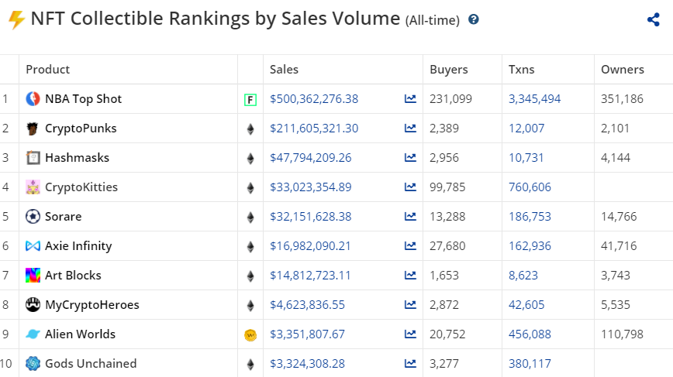The height and width of the screenshot is (377, 673).
Task: Click sales value $16,982,090.21
Action: [x=310, y=246]
